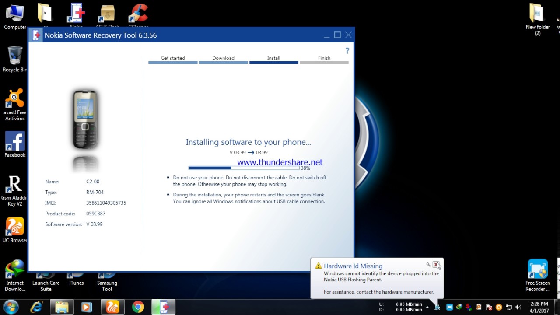This screenshot has width=560, height=315.
Task: Select the Finish step tab
Action: click(x=324, y=59)
